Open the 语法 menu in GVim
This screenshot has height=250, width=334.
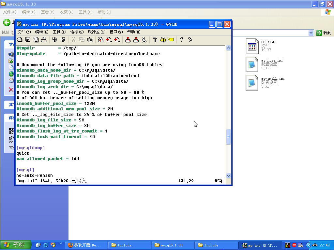(77, 32)
